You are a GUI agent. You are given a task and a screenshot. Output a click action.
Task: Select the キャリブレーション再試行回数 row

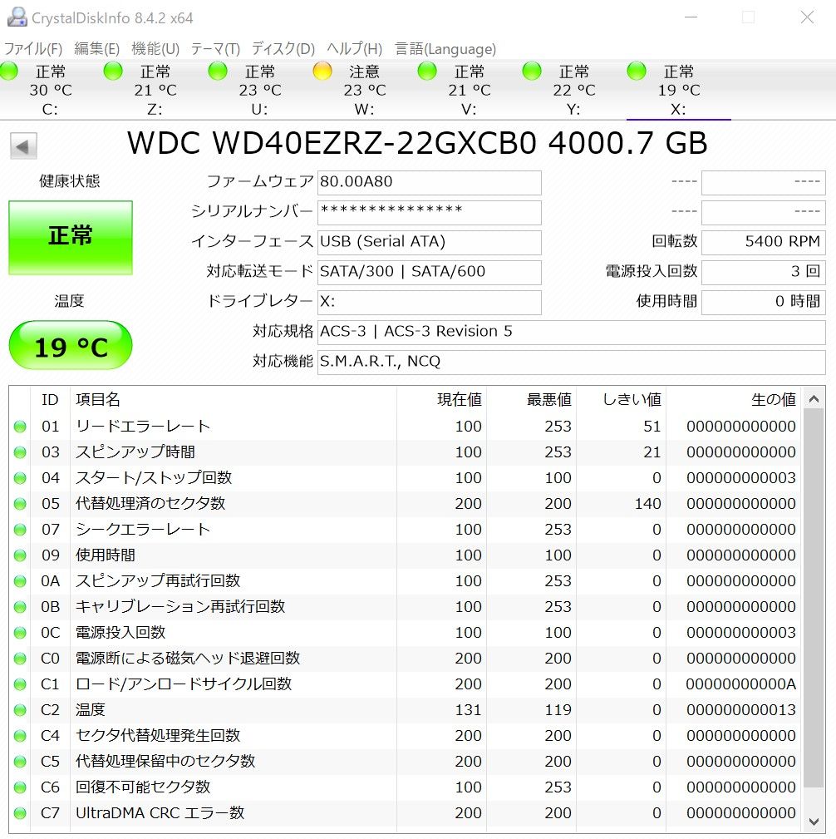[x=406, y=607]
